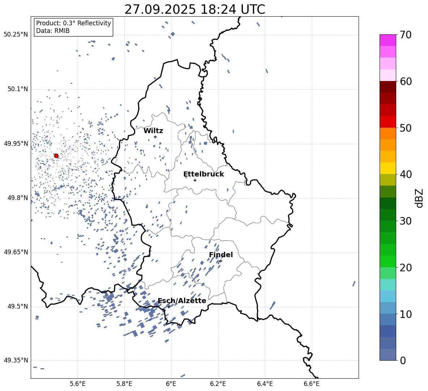Click the dBZ colorbar label
This screenshot has height=391, width=428.
point(419,198)
